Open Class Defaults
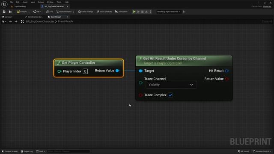Image resolution: width=274 pixels, height=154 pixels. click(104, 12)
